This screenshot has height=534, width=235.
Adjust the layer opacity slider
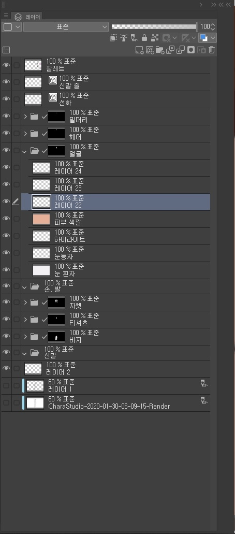[154, 26]
